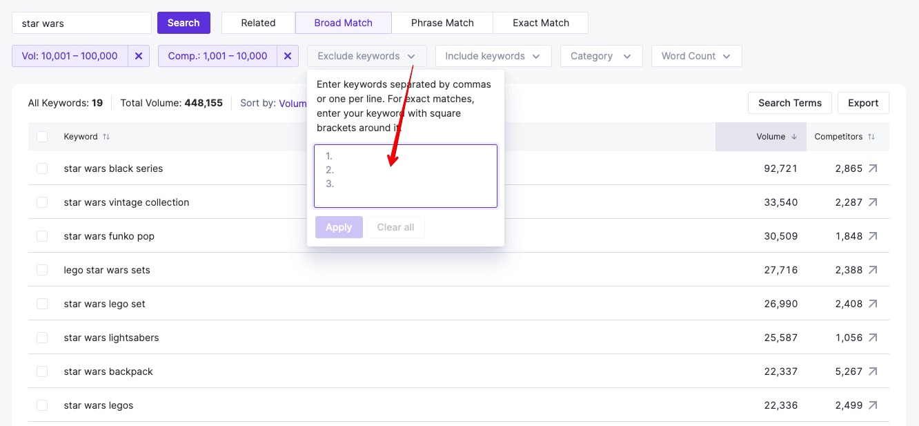Screen dimensions: 919x426
Task: Check the star wars lightsabers row
Action: (42, 338)
